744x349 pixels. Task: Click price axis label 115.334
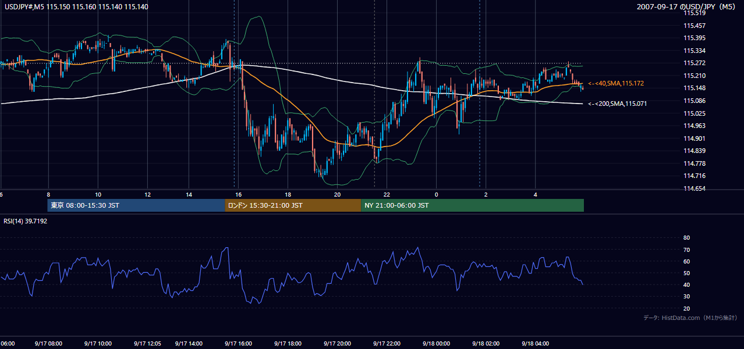[694, 51]
